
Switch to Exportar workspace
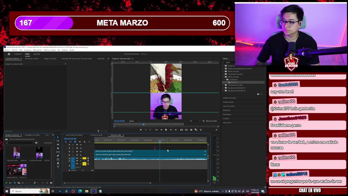[x=37, y=54]
